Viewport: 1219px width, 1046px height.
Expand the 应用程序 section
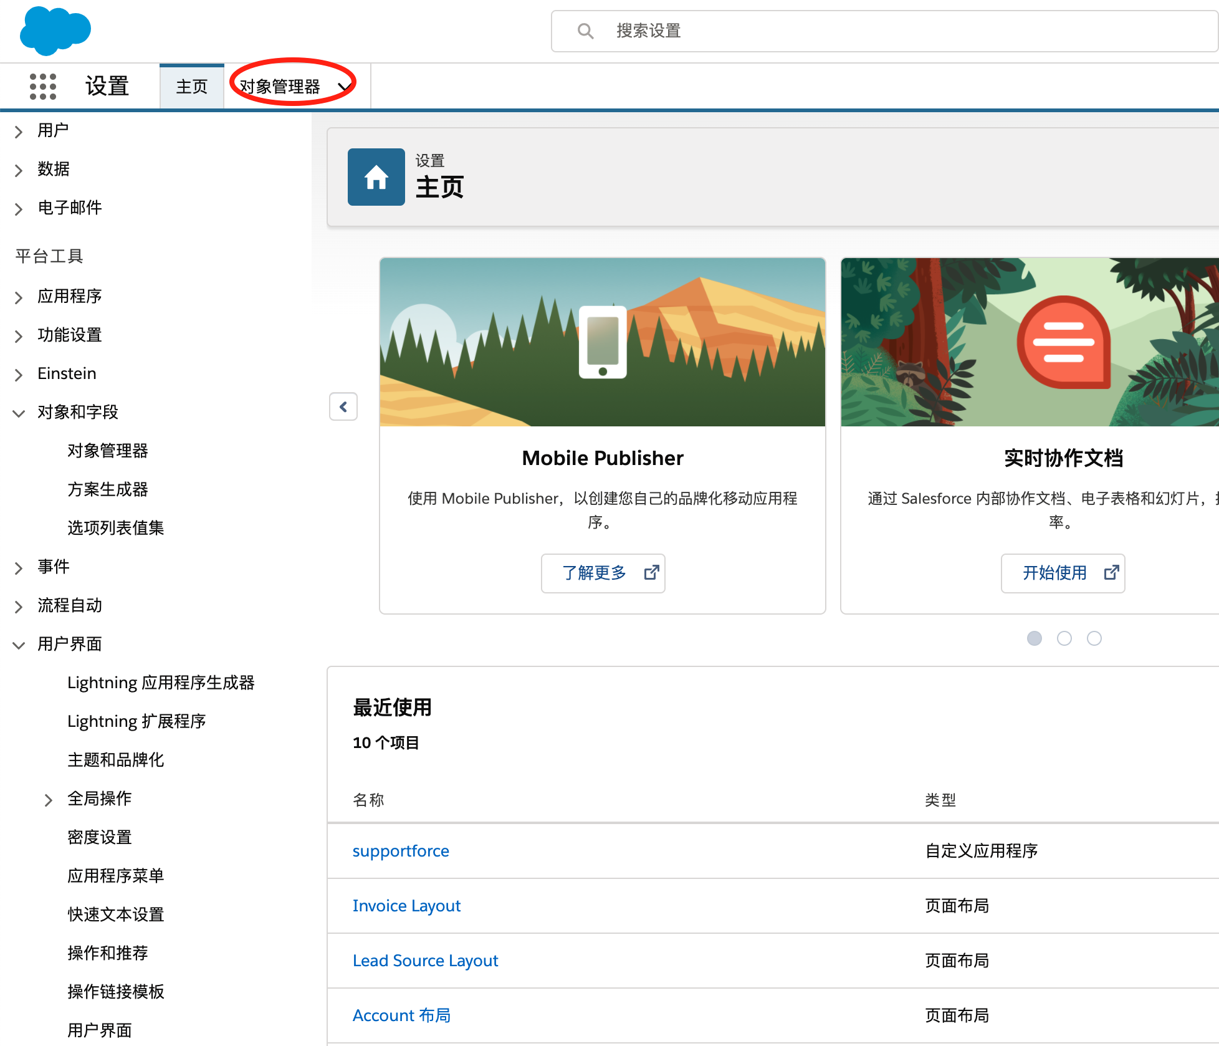coord(19,297)
